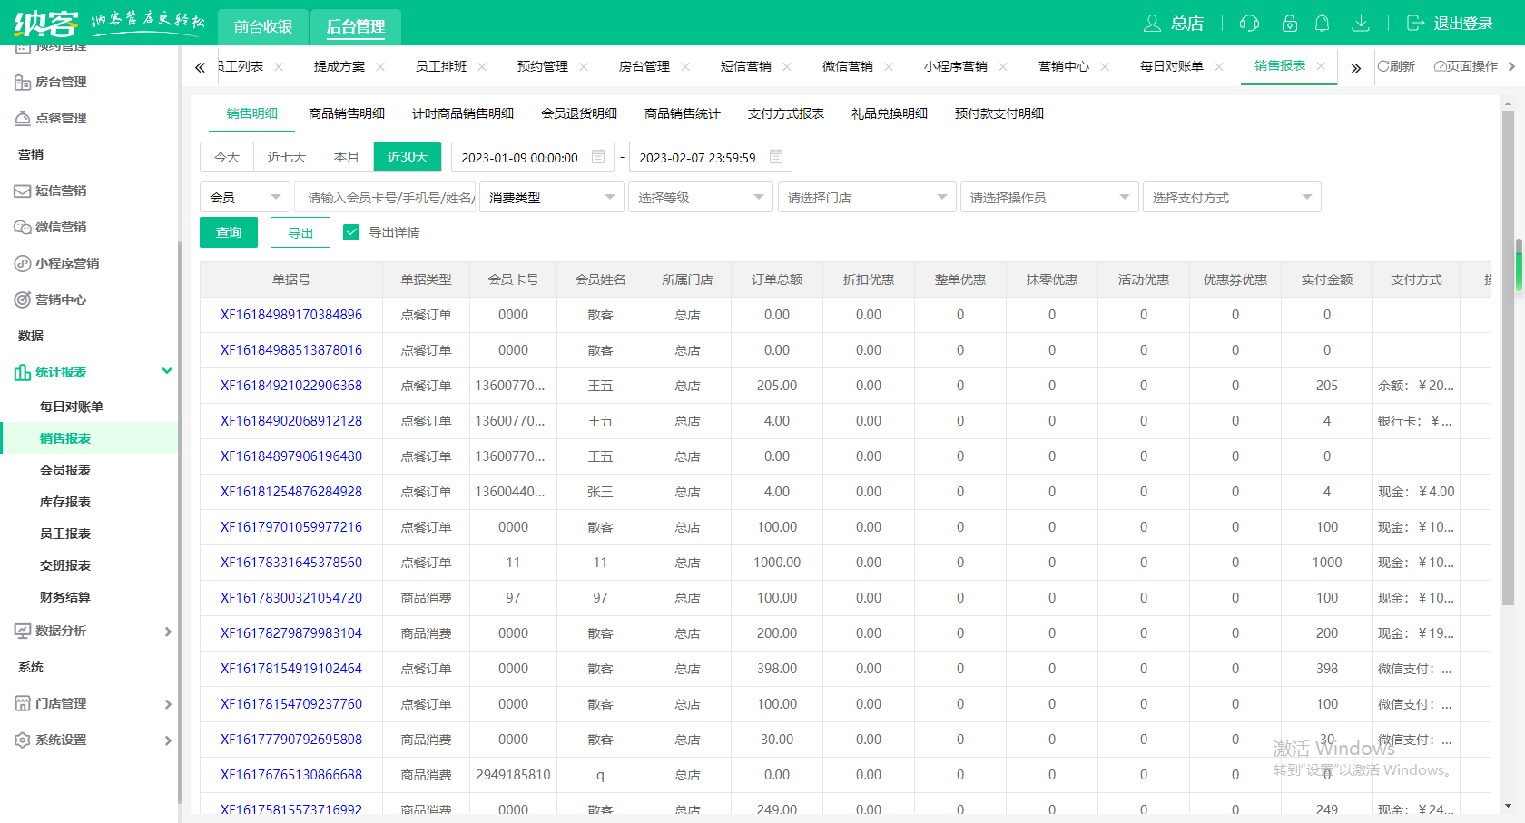Screen dimensions: 1525x823
Task: Click the 导出 export button
Action: click(300, 232)
